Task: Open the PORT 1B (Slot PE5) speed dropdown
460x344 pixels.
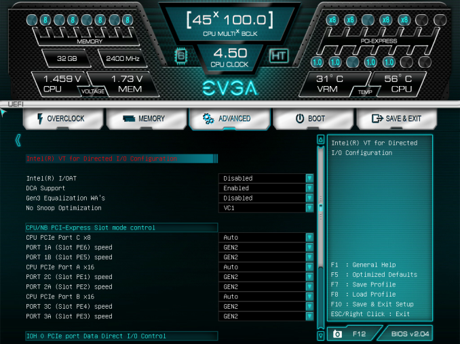Action: pos(266,257)
